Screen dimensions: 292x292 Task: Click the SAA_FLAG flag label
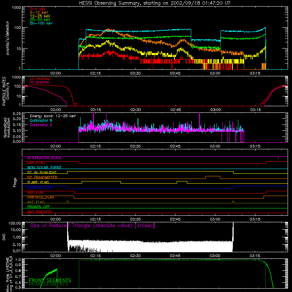(x=36, y=192)
